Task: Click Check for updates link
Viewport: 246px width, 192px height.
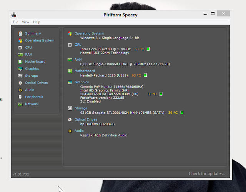Action: point(207,174)
